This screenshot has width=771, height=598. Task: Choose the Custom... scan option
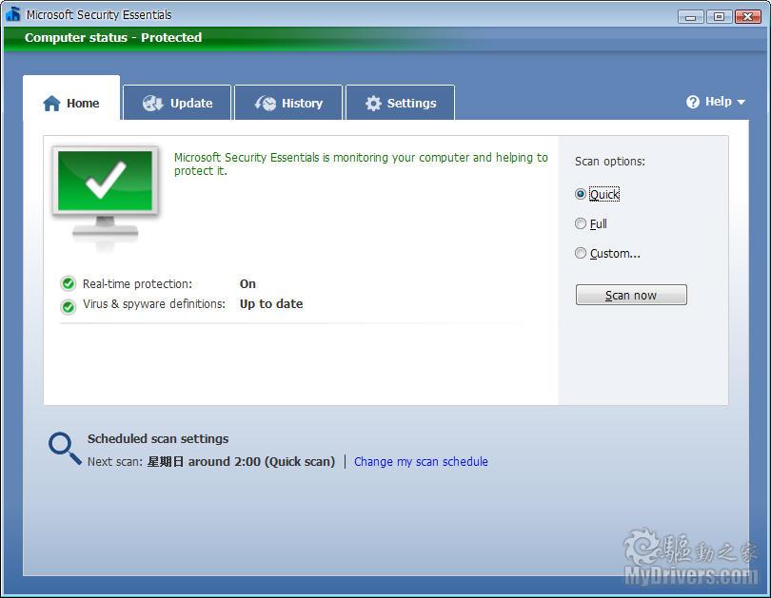607,253
